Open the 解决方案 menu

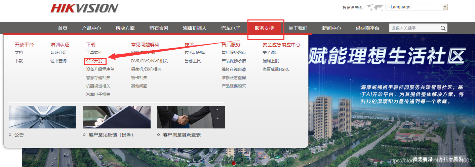[x=125, y=28]
